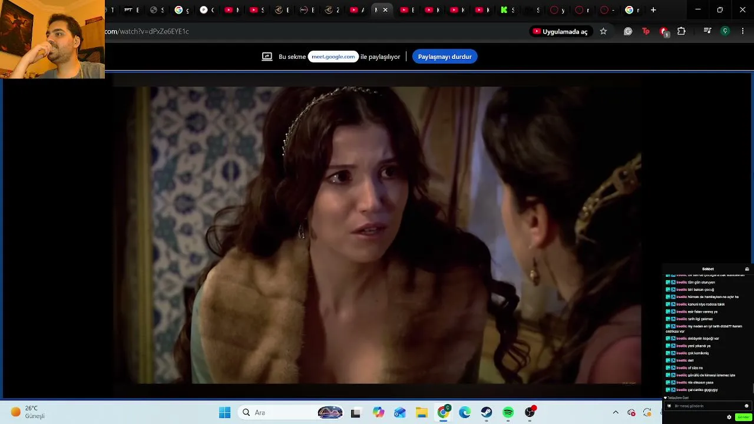The image size is (754, 424).
Task: Open the media control playlist icon in toolbar
Action: pyautogui.click(x=707, y=31)
